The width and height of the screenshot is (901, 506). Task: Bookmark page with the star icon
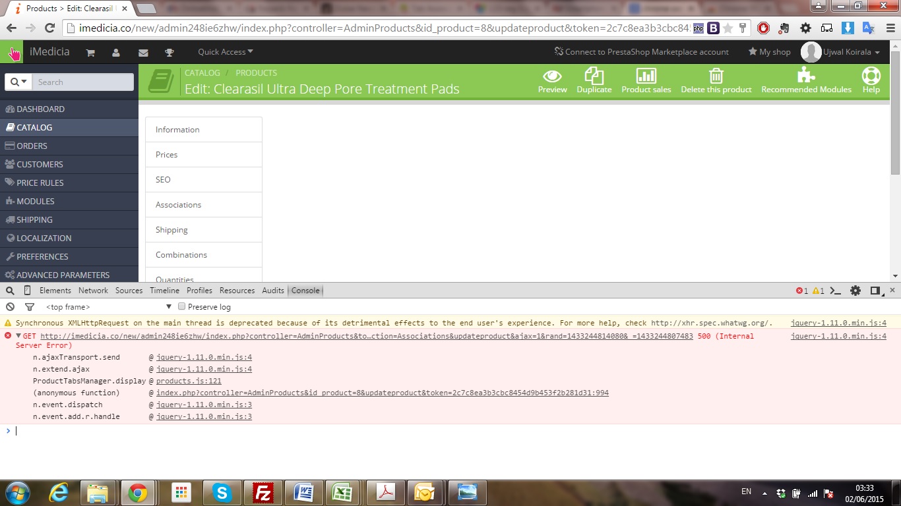(x=728, y=28)
